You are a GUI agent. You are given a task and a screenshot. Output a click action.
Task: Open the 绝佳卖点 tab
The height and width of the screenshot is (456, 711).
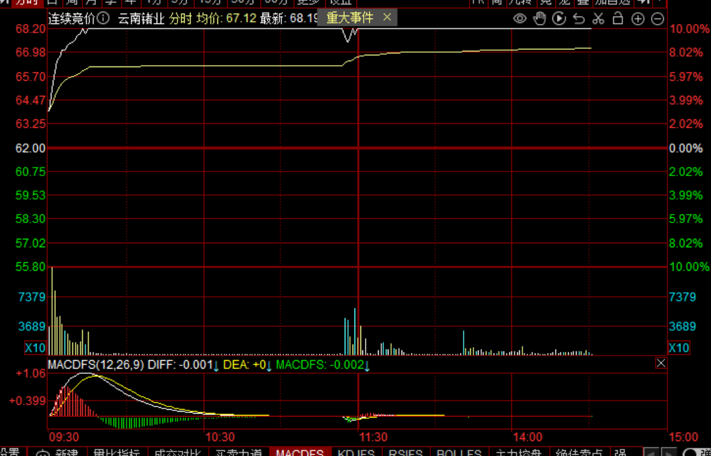point(580,452)
